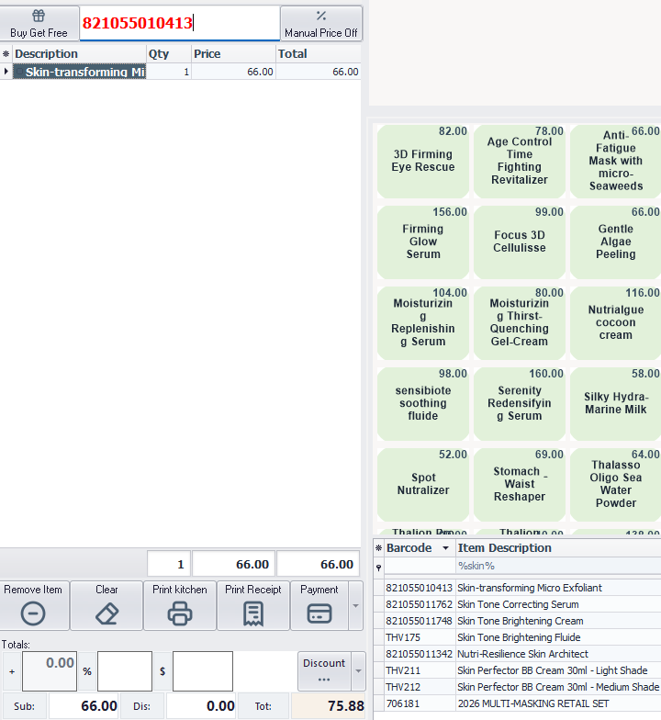Expand the dropdown arrow beside Payment

[x=356, y=606]
